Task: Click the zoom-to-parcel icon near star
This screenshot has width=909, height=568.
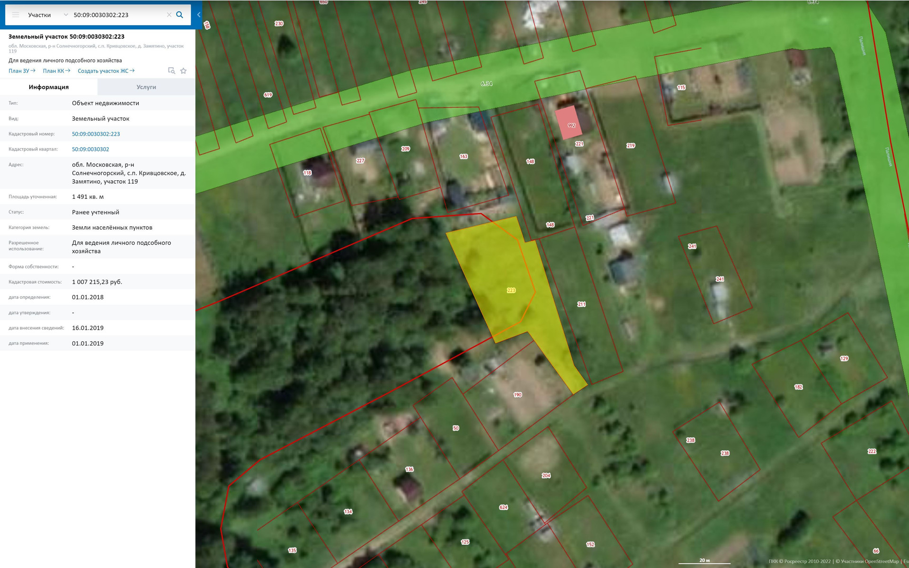Action: coord(171,71)
